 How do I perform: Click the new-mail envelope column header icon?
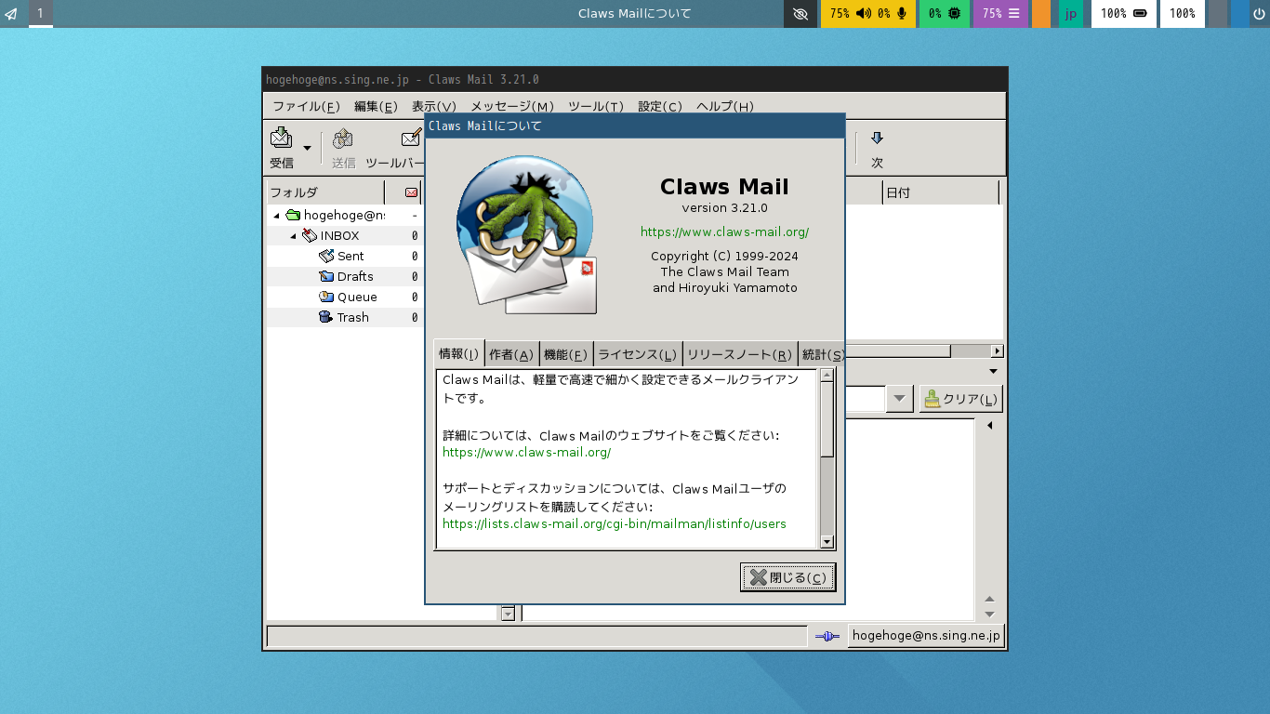coord(412,192)
